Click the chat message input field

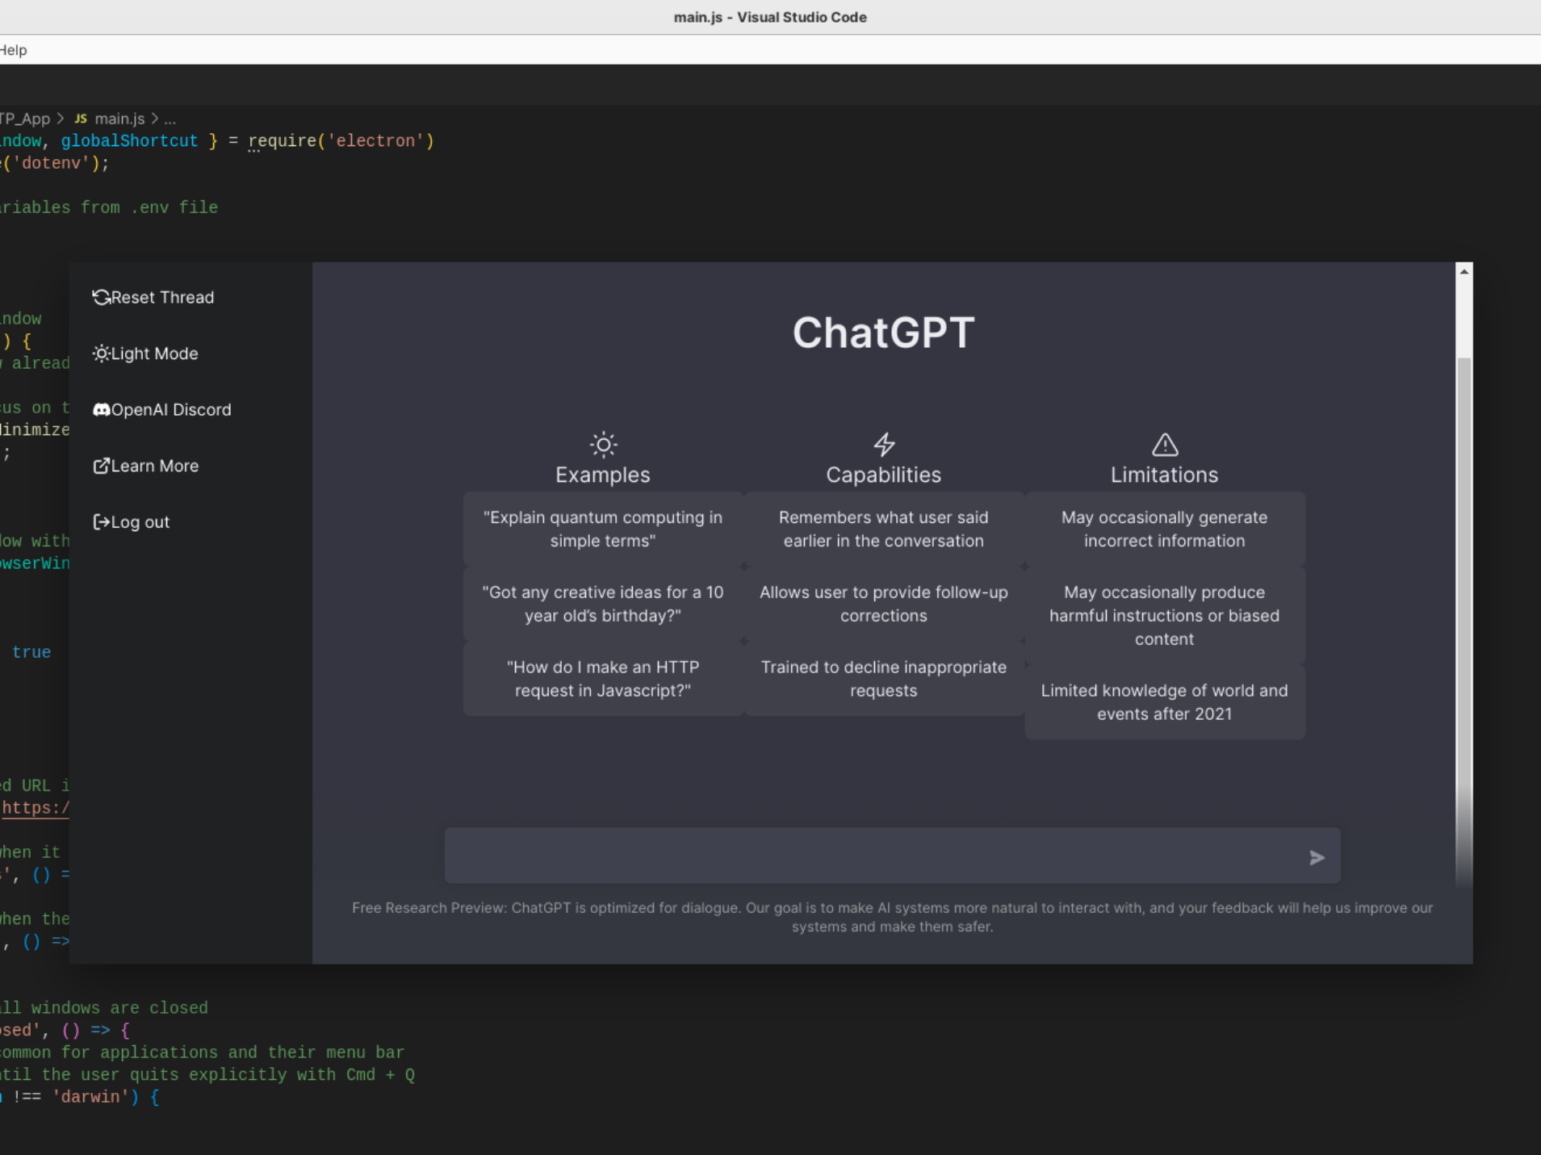pos(872,856)
